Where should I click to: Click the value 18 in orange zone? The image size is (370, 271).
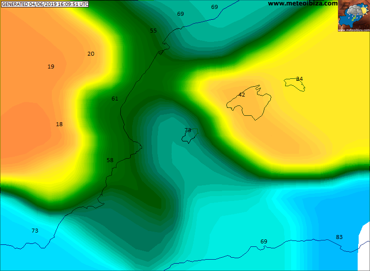point(59,124)
